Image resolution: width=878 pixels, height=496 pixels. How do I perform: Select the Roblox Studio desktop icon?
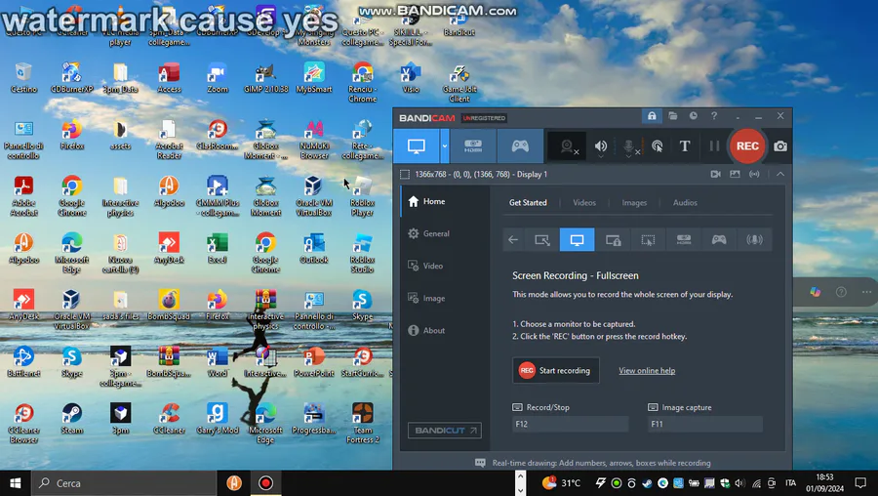pos(362,253)
